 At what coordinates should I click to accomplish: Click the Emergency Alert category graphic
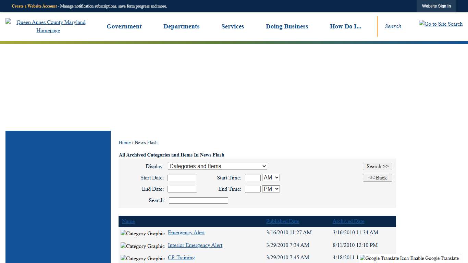tap(143, 234)
